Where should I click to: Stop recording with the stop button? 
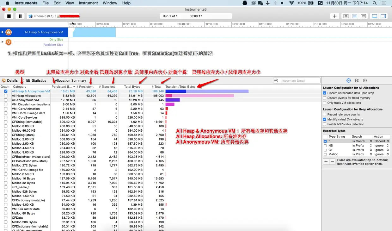[x=9, y=16]
